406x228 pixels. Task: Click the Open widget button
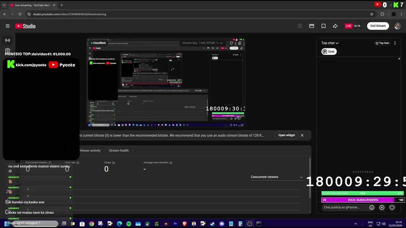287,135
